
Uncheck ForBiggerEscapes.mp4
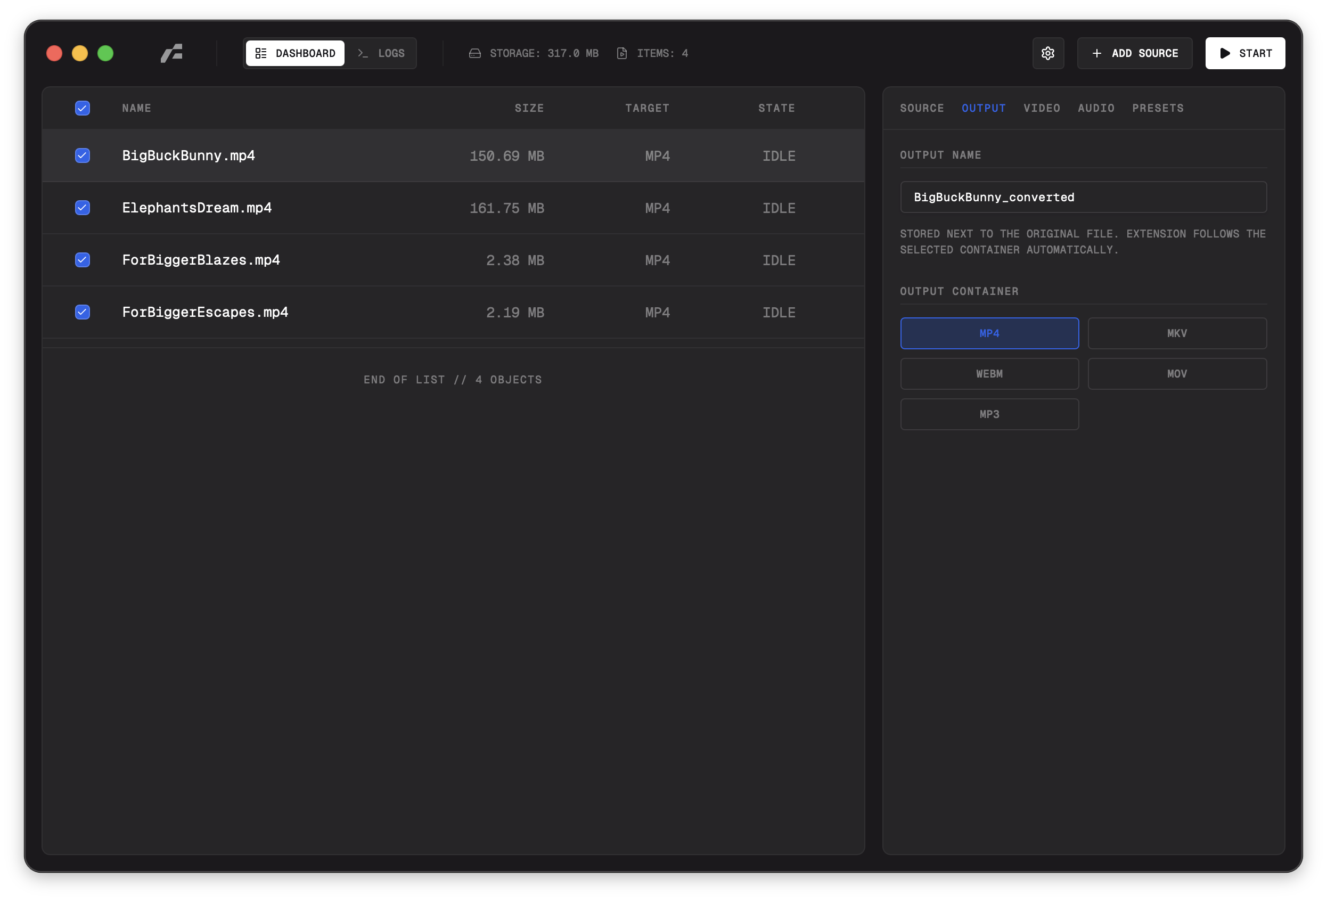pos(82,312)
